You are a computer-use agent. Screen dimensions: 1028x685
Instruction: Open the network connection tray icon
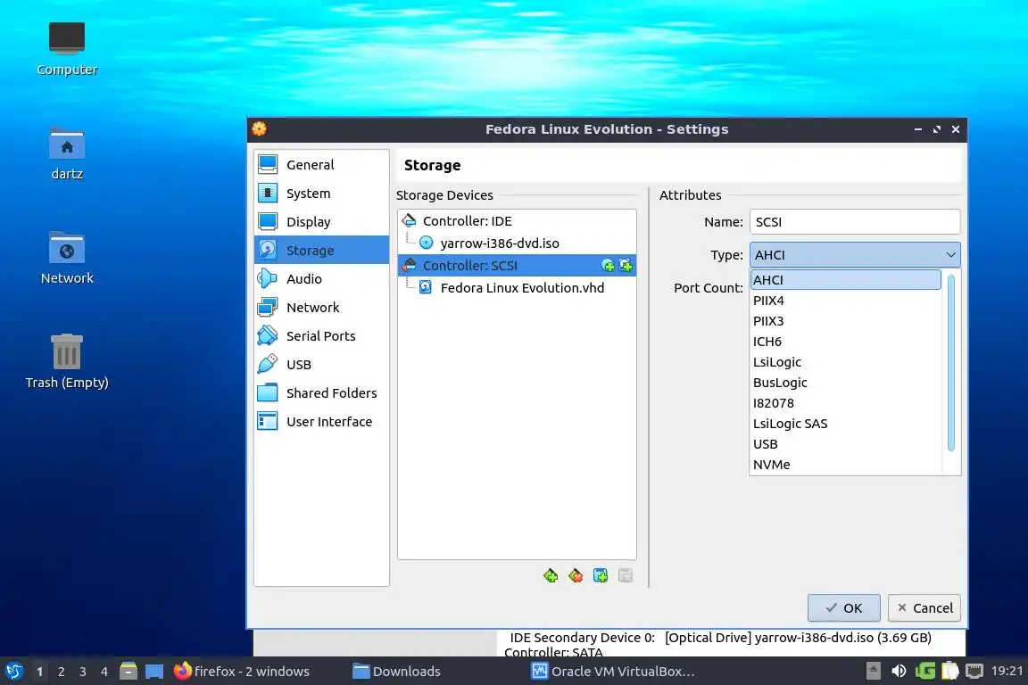tap(974, 672)
